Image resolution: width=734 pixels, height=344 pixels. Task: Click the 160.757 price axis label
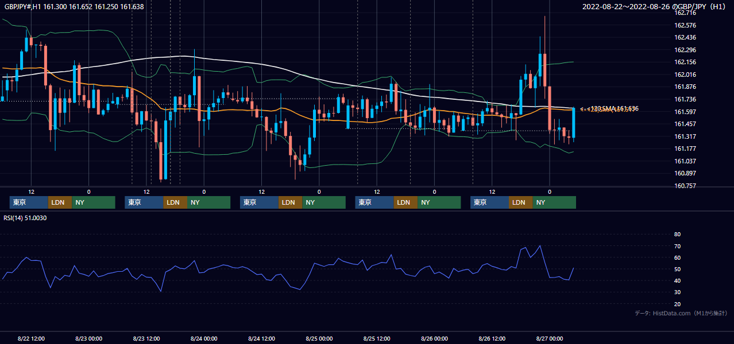pos(685,186)
